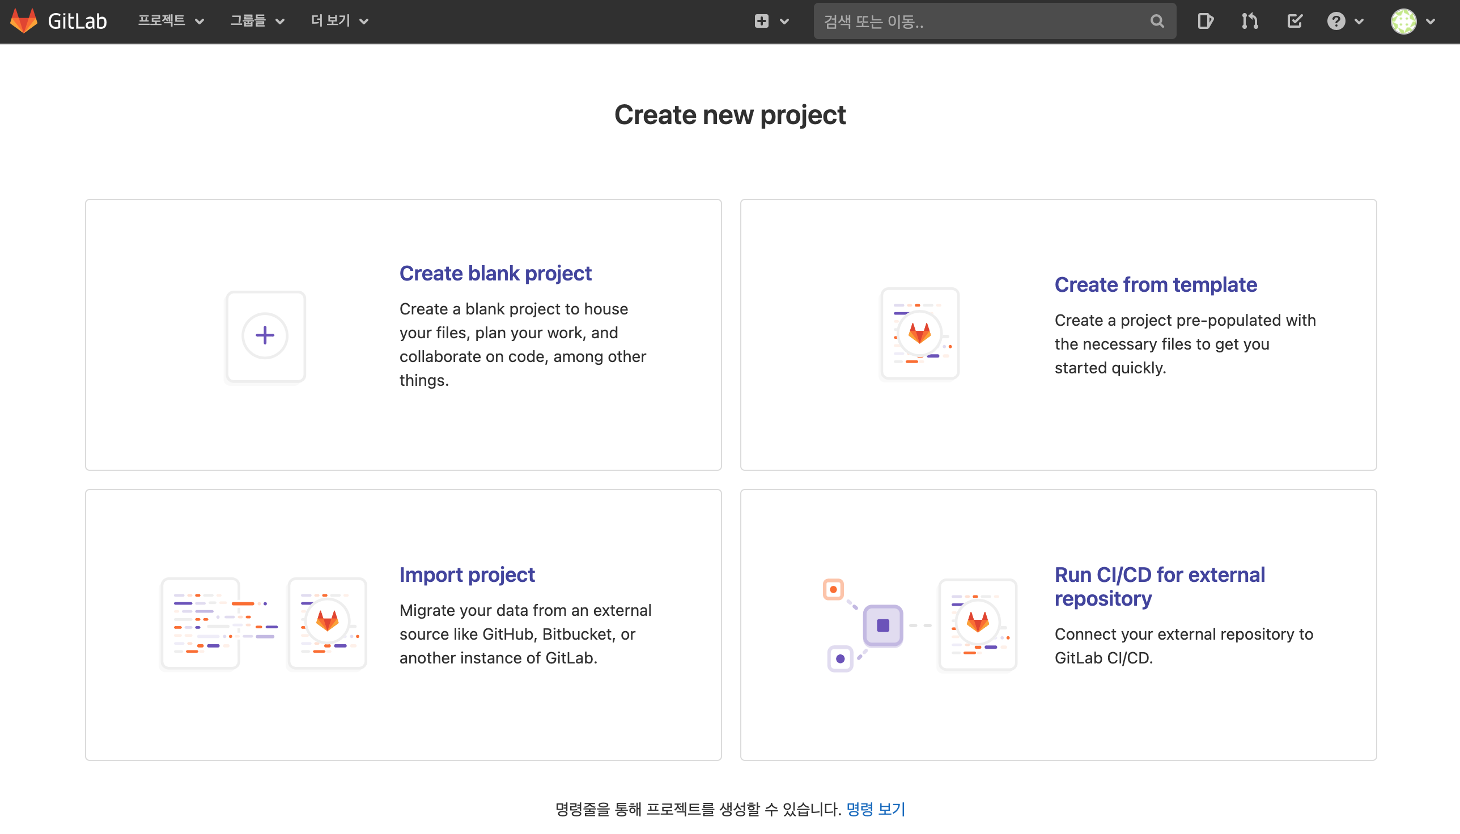Open the 그룹들 menu

click(x=257, y=21)
